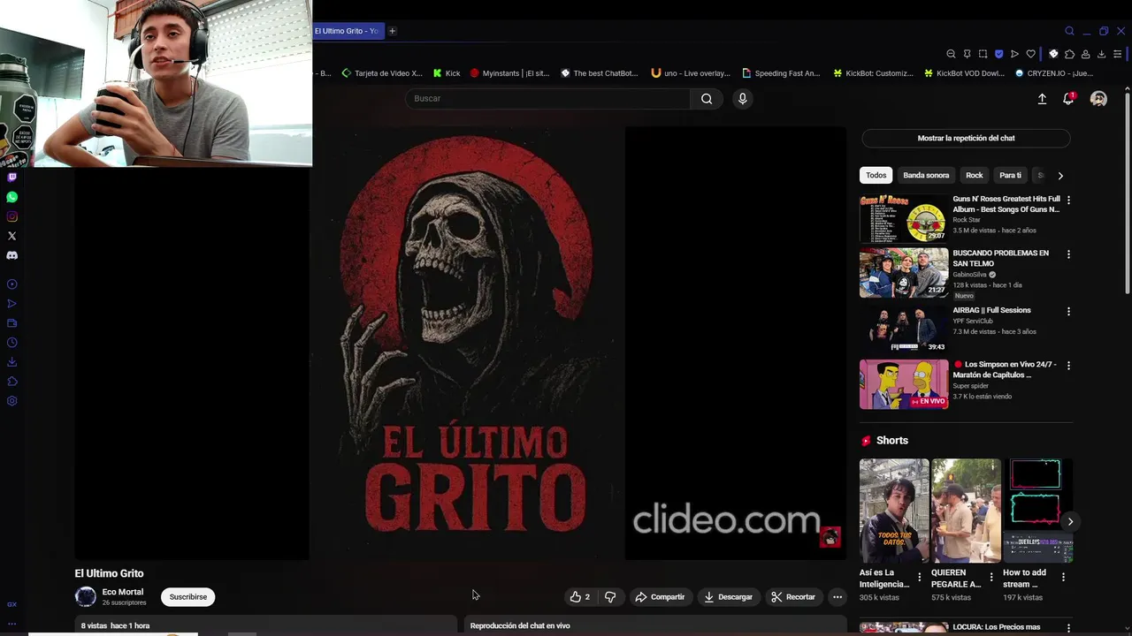Open 'The best ChatBot' bookmark
This screenshot has width=1132, height=636.
[599, 73]
